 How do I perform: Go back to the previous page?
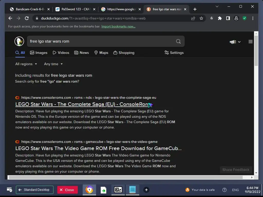coord(10,18)
